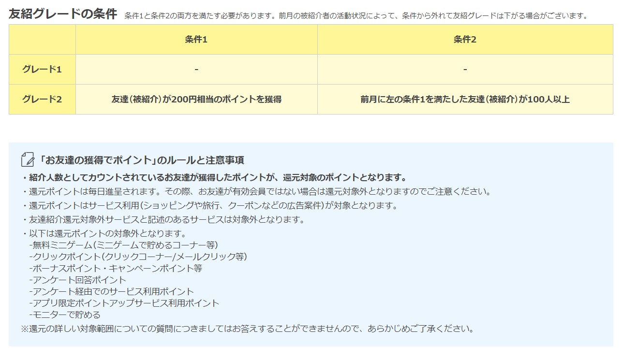This screenshot has height=358, width=624.
Task: Click the 無料ミニゲーム list item
Action: (124, 244)
